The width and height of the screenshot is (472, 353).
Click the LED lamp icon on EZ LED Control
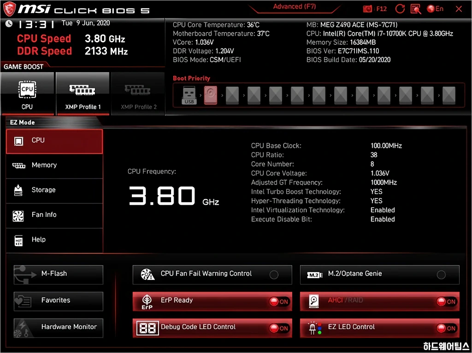click(x=315, y=328)
